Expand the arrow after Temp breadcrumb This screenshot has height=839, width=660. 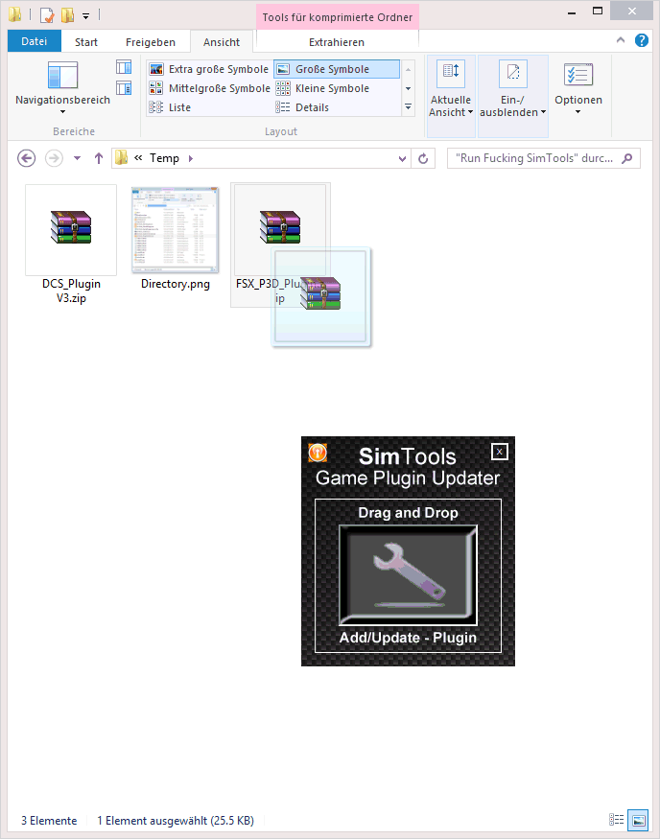[191, 158]
